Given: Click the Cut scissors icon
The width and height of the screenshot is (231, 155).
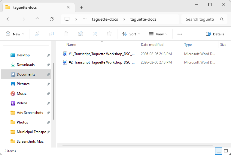Looking at the screenshot, I should pyautogui.click(x=37, y=34).
